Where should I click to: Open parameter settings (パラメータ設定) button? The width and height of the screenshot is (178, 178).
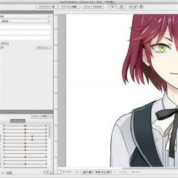[39, 116]
